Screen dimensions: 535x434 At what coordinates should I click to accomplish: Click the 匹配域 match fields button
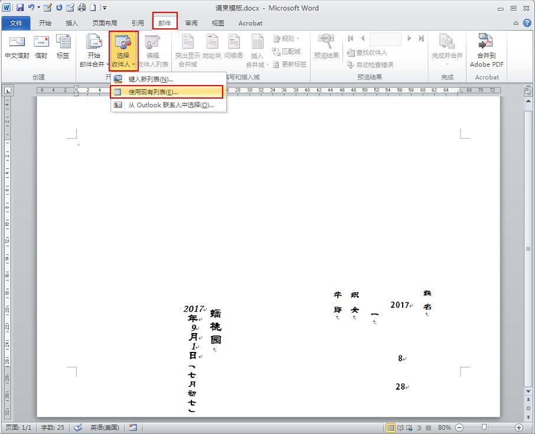286,51
